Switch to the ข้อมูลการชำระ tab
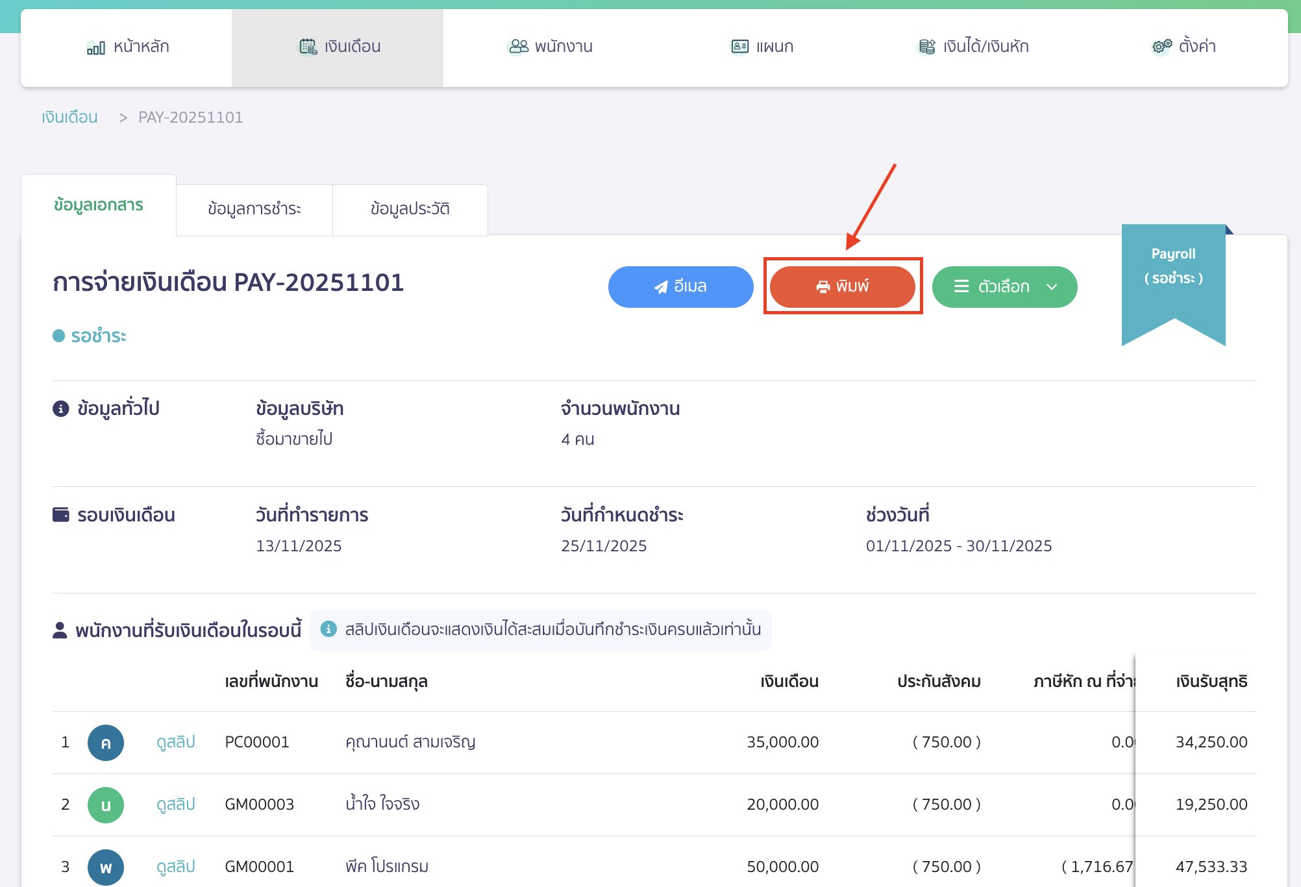Viewport: 1301px width, 887px height. coord(254,209)
